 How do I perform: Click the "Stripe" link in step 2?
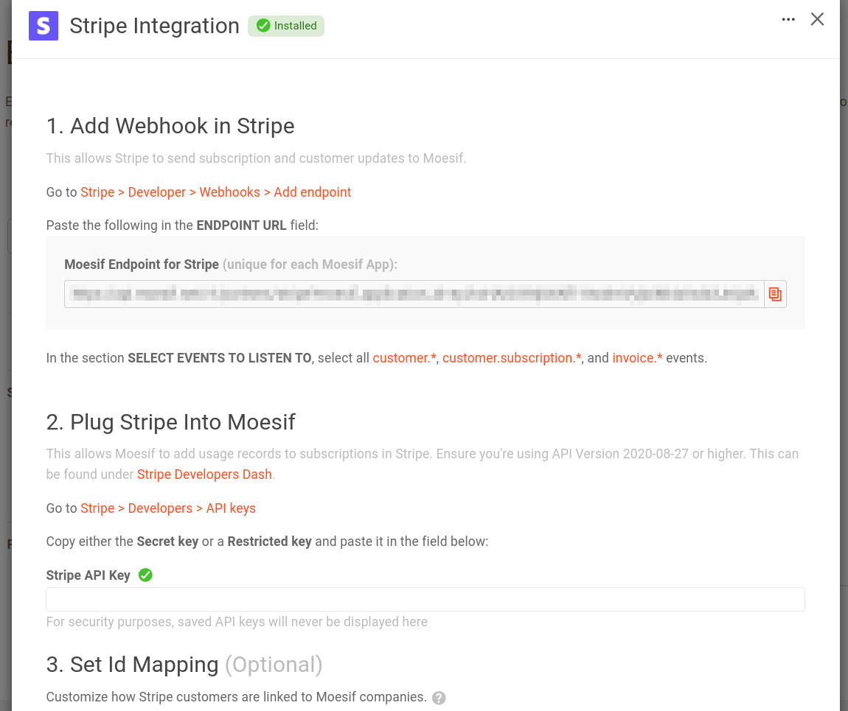97,508
